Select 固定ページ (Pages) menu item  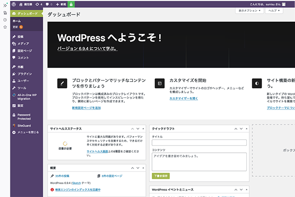pyautogui.click(x=25, y=51)
